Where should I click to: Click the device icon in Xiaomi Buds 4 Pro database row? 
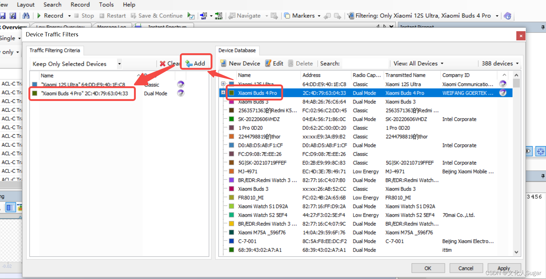pyautogui.click(x=503, y=93)
